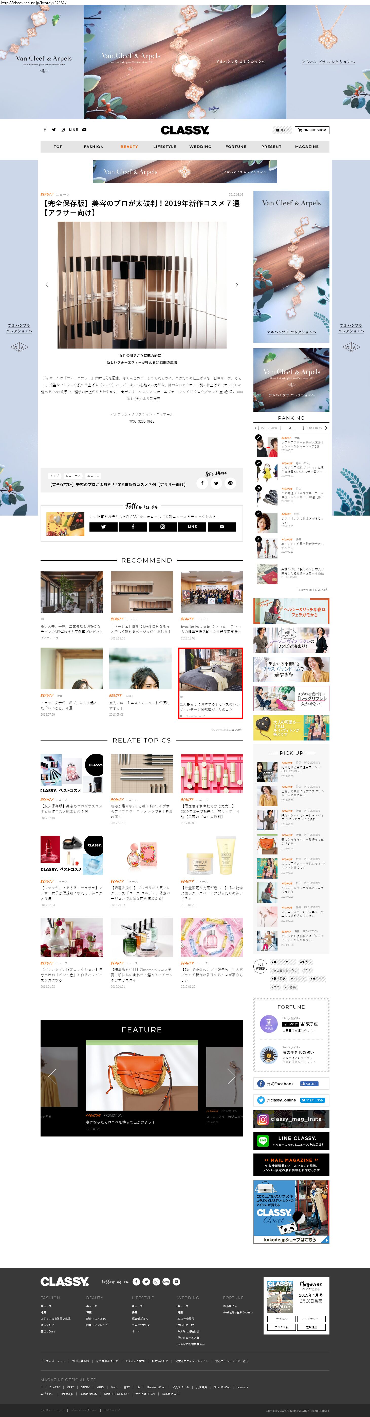Follow on Facebook in Follow us on box
370x1417 pixels.
coord(133,526)
